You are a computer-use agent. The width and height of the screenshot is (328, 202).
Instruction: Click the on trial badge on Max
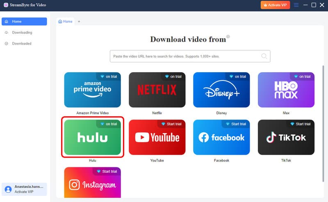click(302, 76)
